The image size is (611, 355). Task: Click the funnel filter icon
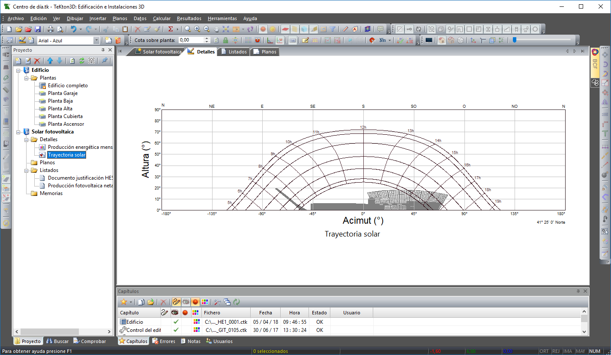pos(332,29)
